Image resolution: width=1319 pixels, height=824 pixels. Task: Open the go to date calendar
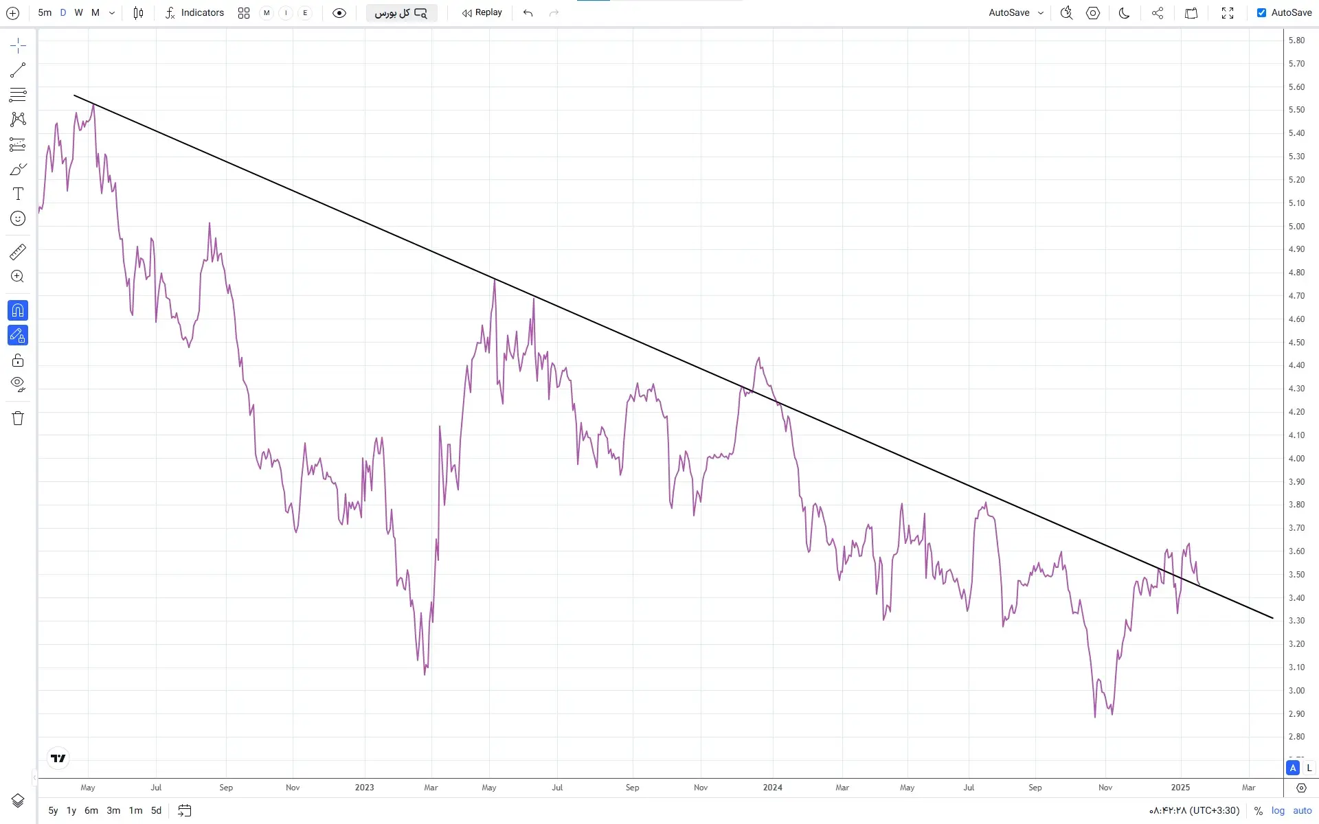(x=184, y=811)
